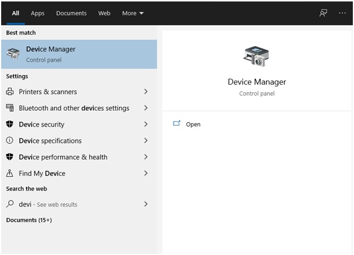The height and width of the screenshot is (255, 354).
Task: Expand the Device specifications chevron
Action: click(x=146, y=141)
